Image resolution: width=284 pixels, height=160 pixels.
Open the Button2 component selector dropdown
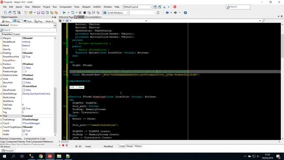(x=55, y=25)
